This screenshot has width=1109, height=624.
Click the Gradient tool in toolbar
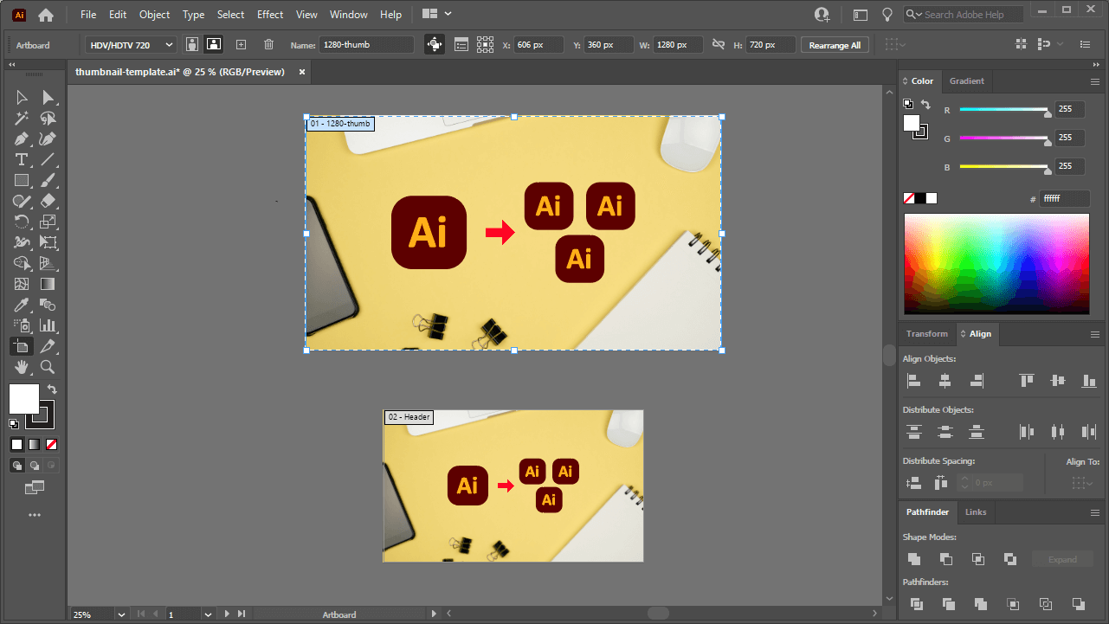pos(48,284)
